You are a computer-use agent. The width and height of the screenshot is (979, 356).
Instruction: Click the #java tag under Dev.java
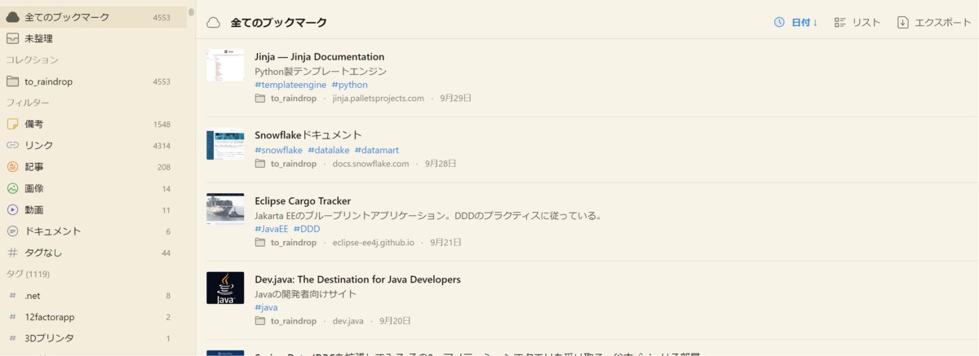pyautogui.click(x=267, y=308)
